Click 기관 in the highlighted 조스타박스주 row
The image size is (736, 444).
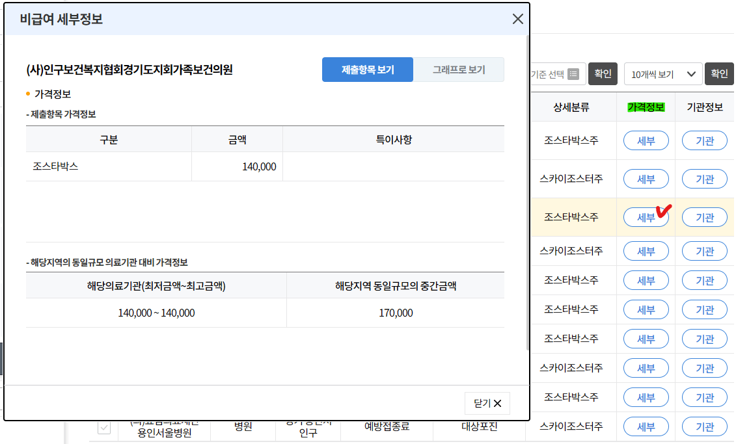(704, 217)
